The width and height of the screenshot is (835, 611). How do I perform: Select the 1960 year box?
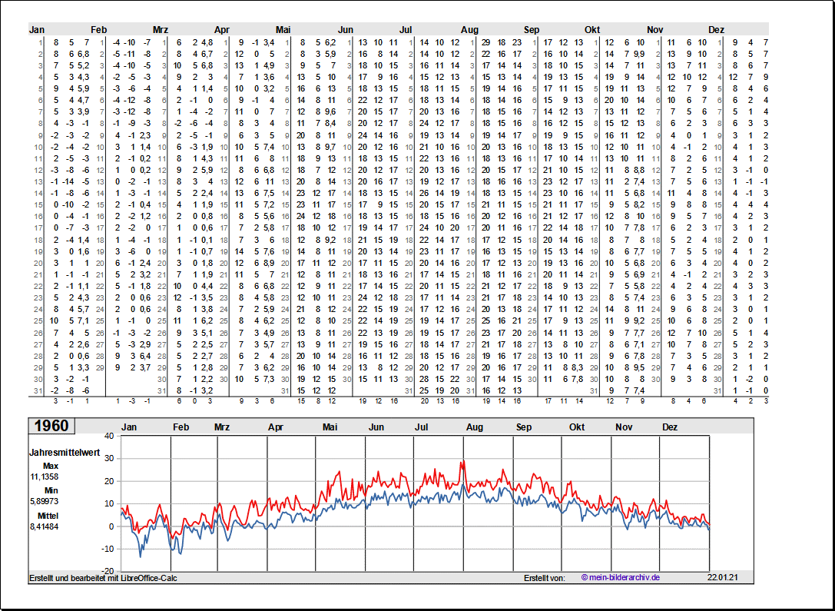tap(51, 427)
